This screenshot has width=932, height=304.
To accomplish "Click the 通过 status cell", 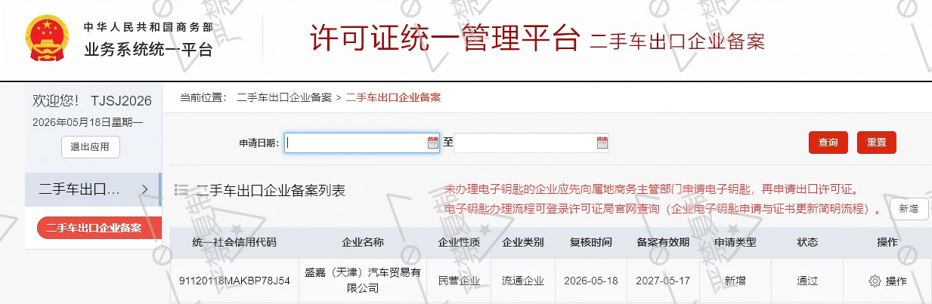I will coord(807,281).
